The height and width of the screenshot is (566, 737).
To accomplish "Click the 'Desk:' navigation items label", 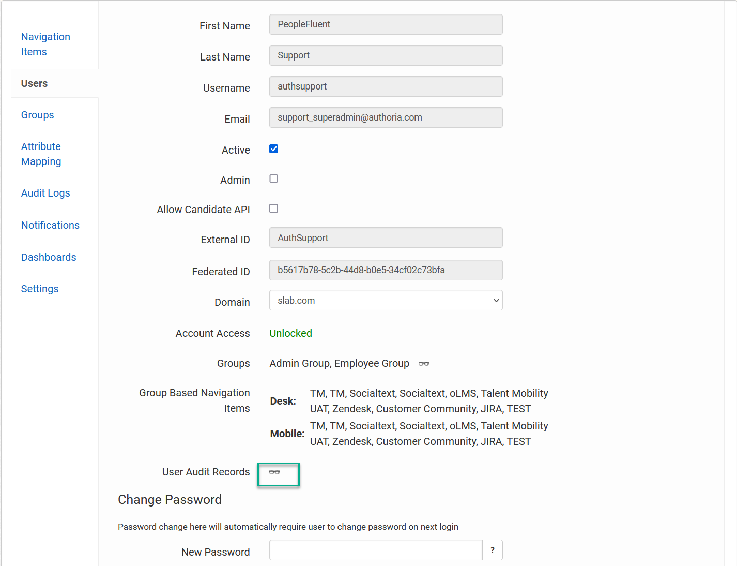I will [x=283, y=401].
